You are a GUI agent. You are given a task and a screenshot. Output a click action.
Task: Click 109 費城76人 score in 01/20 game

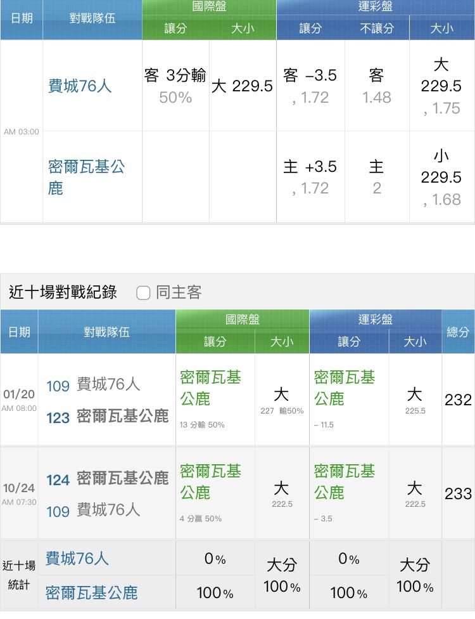click(93, 385)
